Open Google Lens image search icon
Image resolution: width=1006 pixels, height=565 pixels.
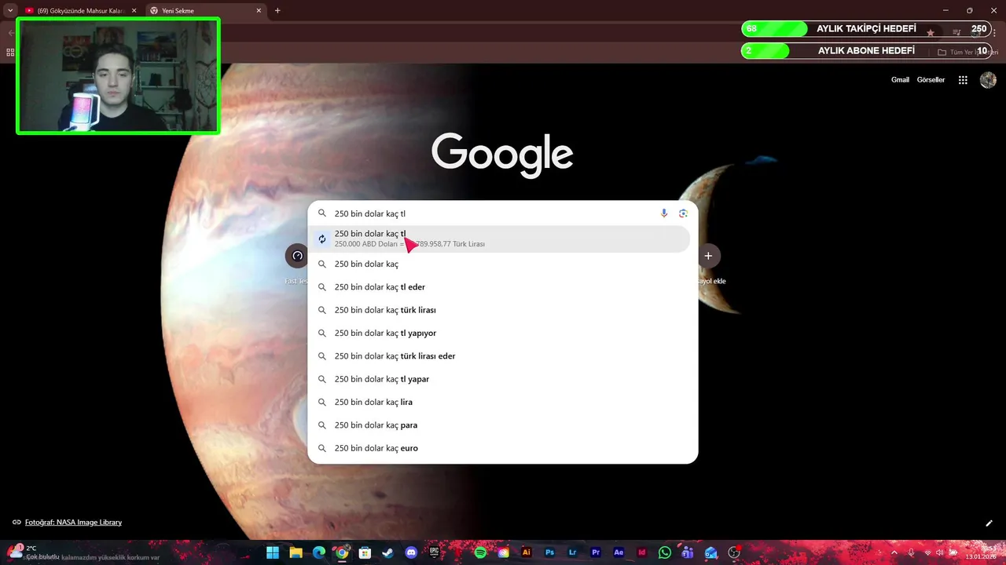(683, 213)
